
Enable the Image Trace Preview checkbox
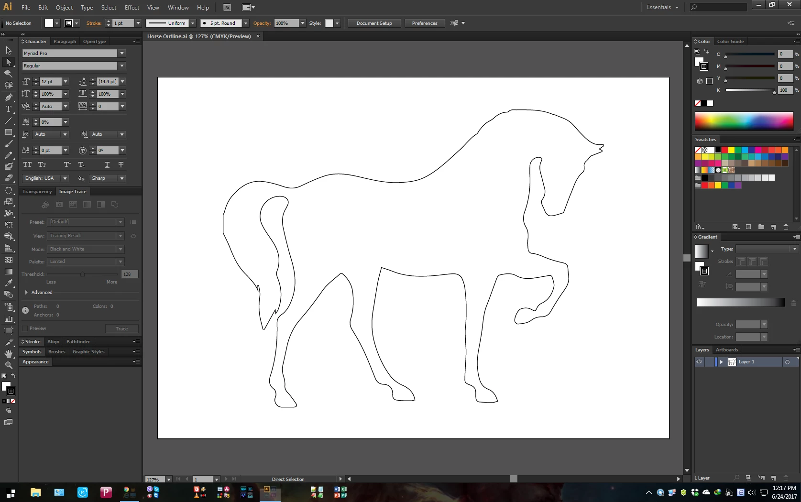pos(25,328)
